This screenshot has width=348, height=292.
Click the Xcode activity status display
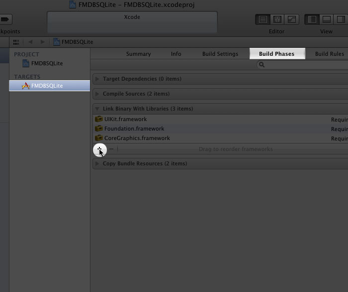[x=132, y=22]
